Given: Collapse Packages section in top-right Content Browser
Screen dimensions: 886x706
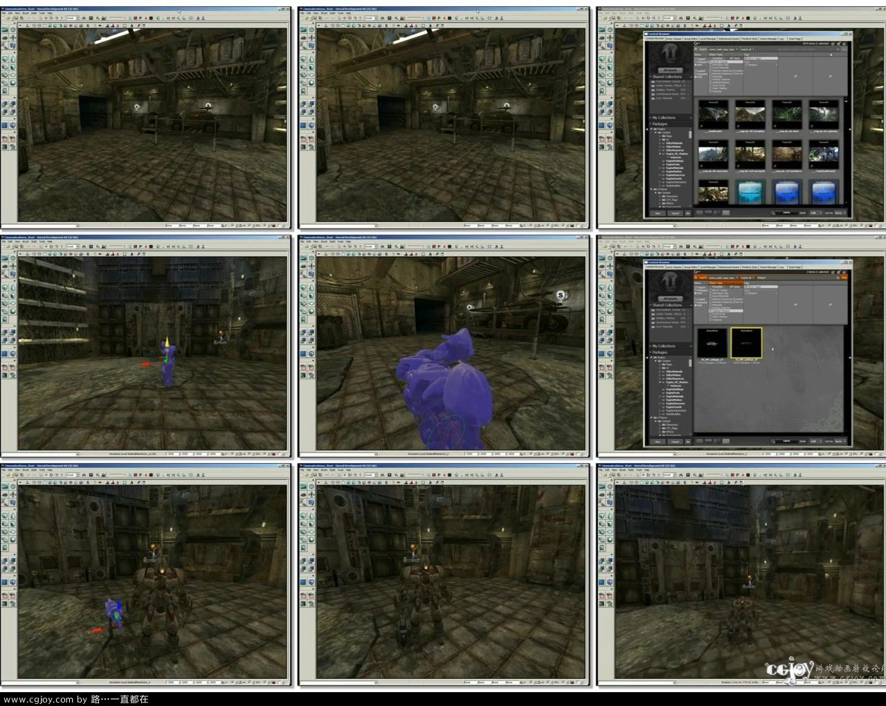Looking at the screenshot, I should pos(650,124).
